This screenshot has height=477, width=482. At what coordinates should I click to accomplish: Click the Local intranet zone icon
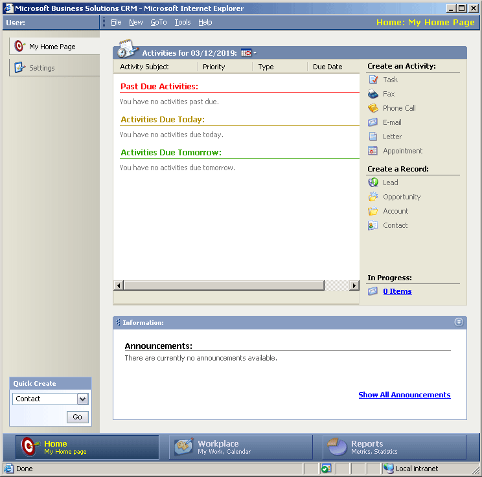389,469
